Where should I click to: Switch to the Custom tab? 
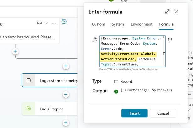pyautogui.click(x=98, y=24)
